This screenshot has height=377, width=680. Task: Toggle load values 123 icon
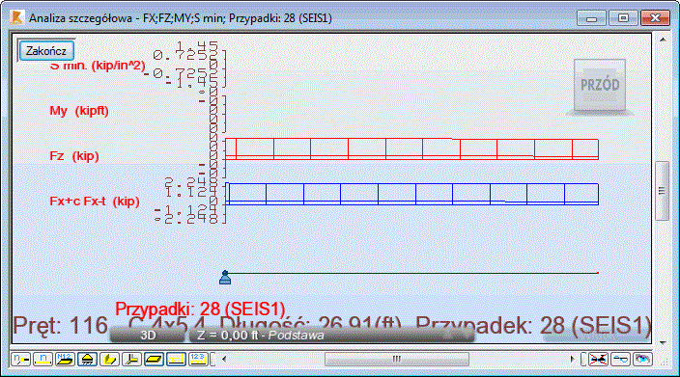pos(198,360)
